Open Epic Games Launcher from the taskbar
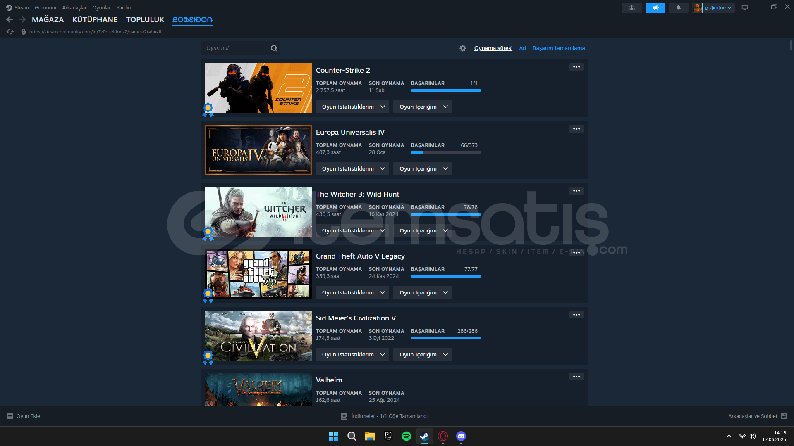794x446 pixels. click(x=388, y=436)
